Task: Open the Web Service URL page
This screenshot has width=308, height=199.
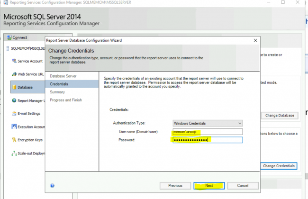Action: click(x=31, y=74)
